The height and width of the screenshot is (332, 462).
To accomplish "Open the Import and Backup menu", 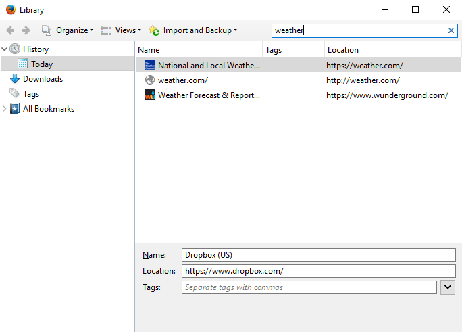I will pos(200,30).
